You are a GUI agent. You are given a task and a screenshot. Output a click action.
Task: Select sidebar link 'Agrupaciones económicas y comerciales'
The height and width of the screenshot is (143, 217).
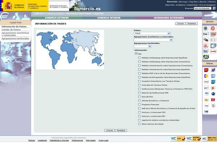click(15, 34)
